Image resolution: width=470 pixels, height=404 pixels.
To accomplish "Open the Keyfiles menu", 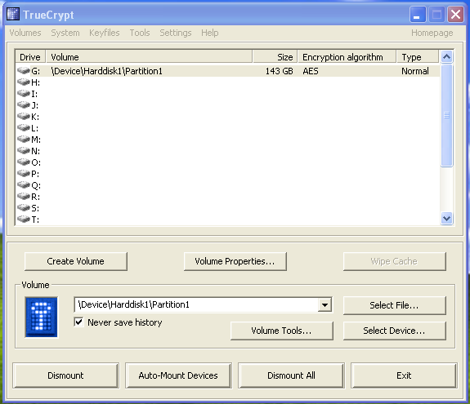I will [x=105, y=33].
